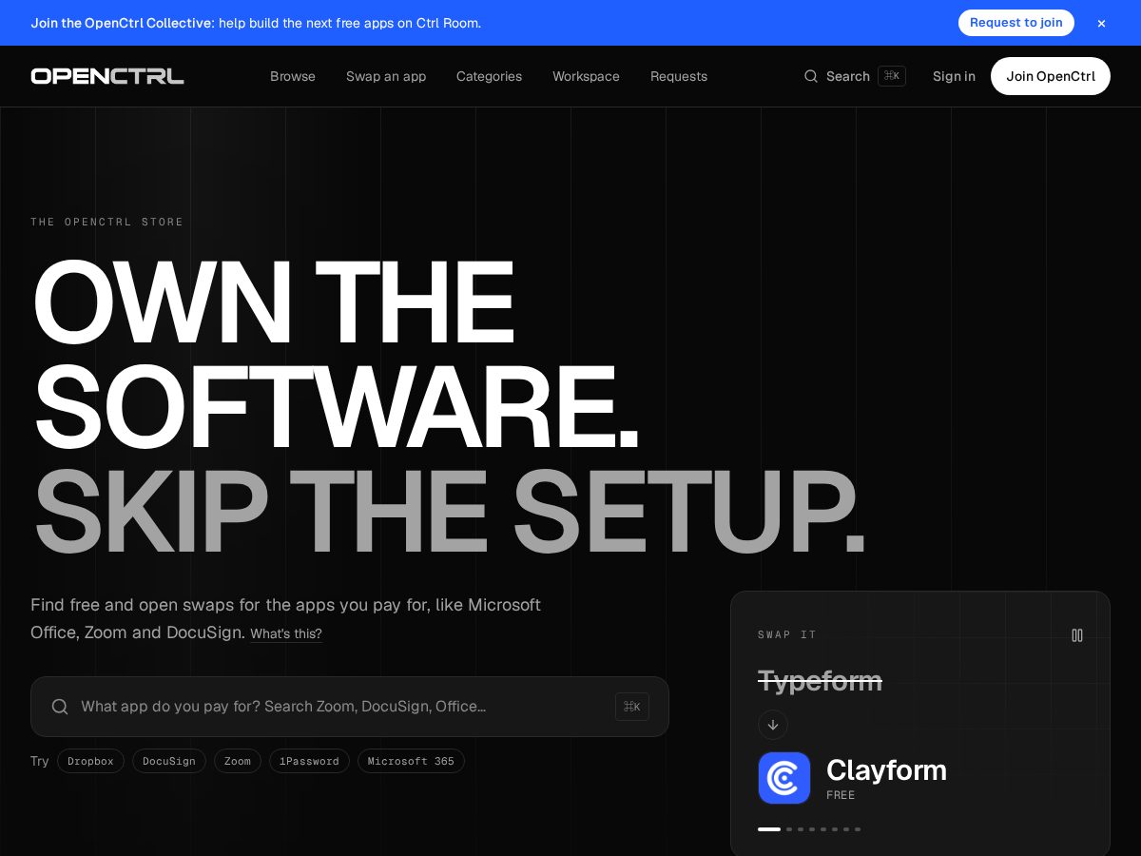Click Request to join button
Image resolution: width=1141 pixels, height=856 pixels.
tap(1016, 23)
